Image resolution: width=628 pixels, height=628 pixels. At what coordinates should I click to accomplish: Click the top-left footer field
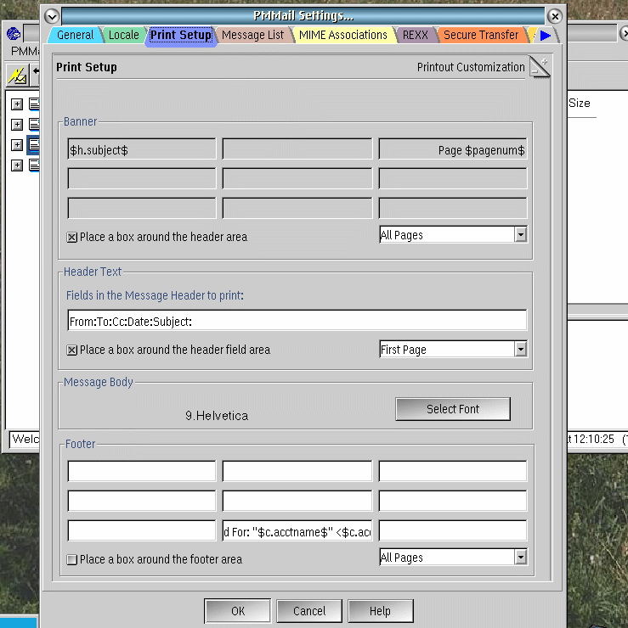142,471
